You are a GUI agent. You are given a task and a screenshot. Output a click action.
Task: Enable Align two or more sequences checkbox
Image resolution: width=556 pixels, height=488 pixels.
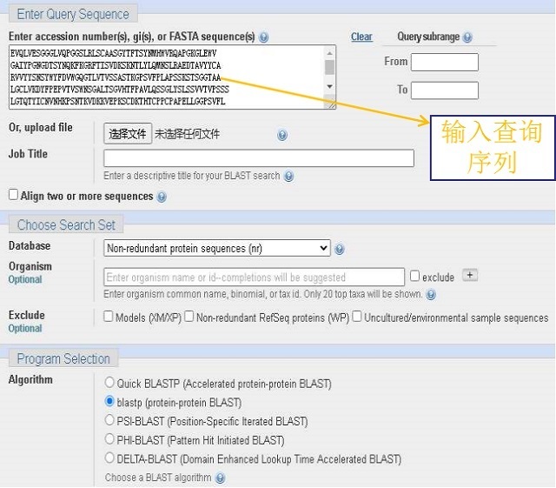click(x=13, y=195)
